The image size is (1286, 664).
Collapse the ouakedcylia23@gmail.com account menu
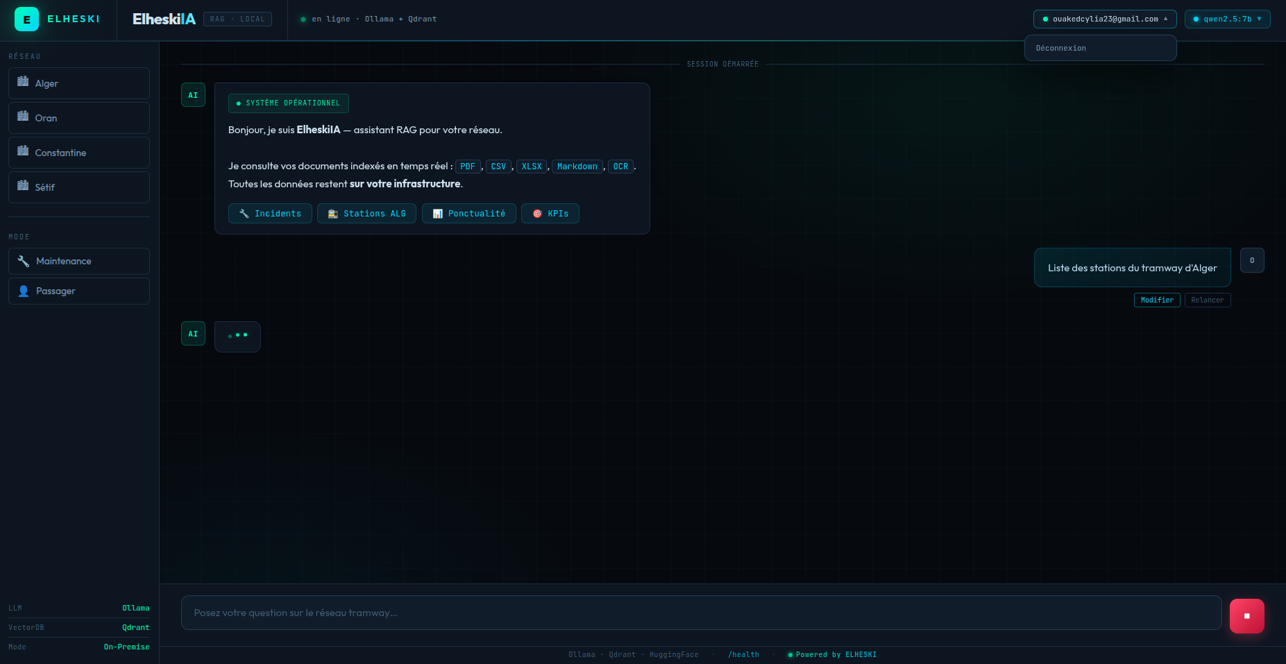click(1105, 19)
